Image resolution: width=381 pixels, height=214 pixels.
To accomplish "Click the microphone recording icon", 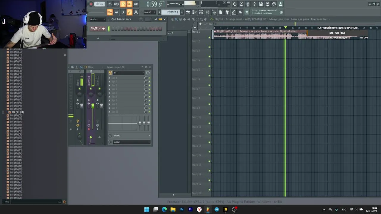I will 248,4.
